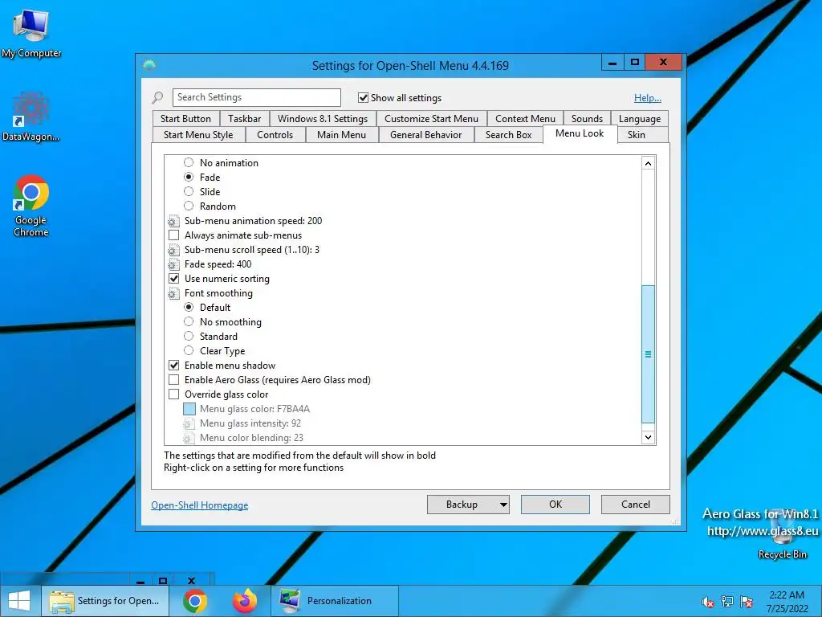The height and width of the screenshot is (617, 822).
Task: Toggle Show all settings checkbox
Action: [x=363, y=97]
